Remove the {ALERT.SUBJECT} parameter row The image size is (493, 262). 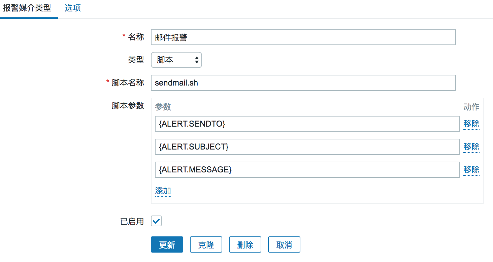471,147
